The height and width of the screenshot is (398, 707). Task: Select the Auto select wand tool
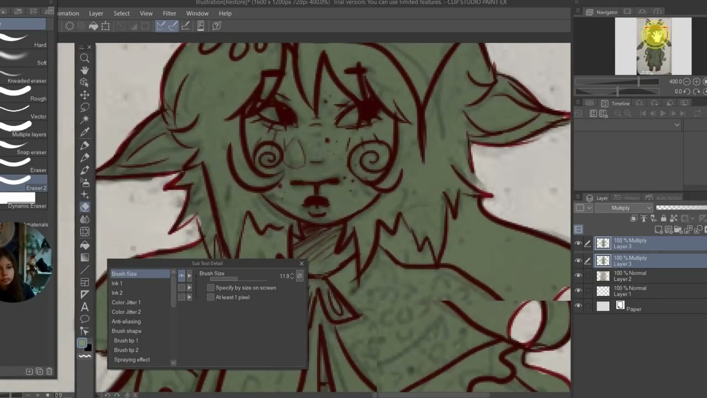85,119
